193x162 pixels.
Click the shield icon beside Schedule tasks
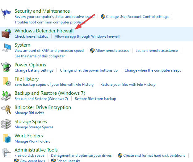tap(53, 160)
